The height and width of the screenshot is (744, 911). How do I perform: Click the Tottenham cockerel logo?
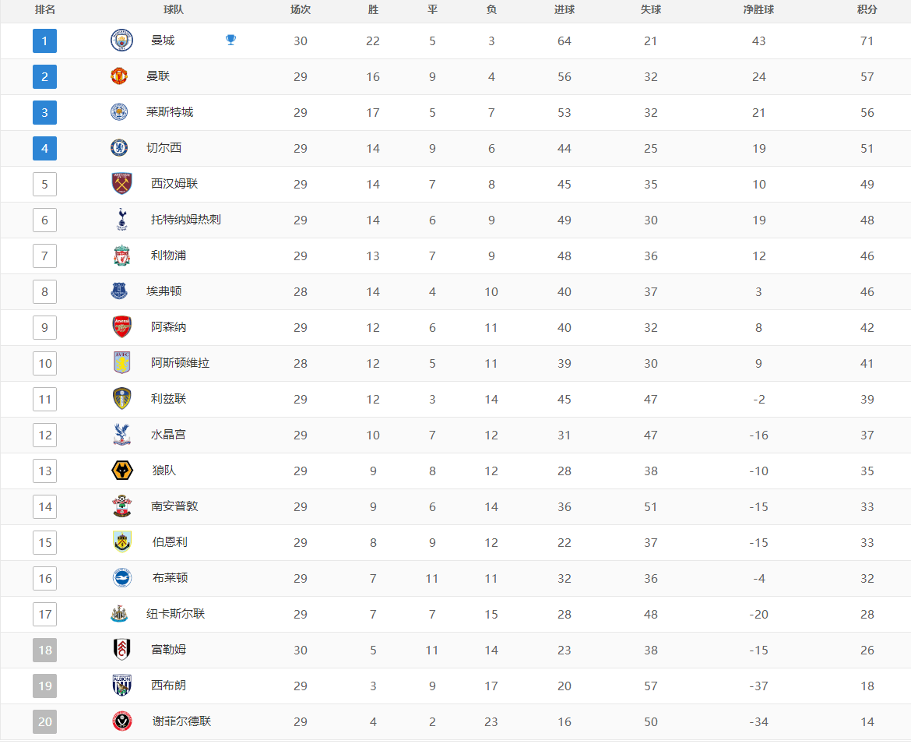point(121,220)
